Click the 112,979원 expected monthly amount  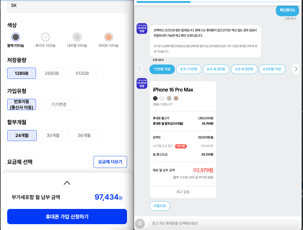[x=203, y=170]
